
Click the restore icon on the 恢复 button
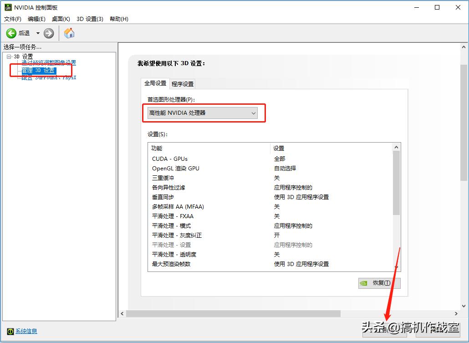point(365,283)
